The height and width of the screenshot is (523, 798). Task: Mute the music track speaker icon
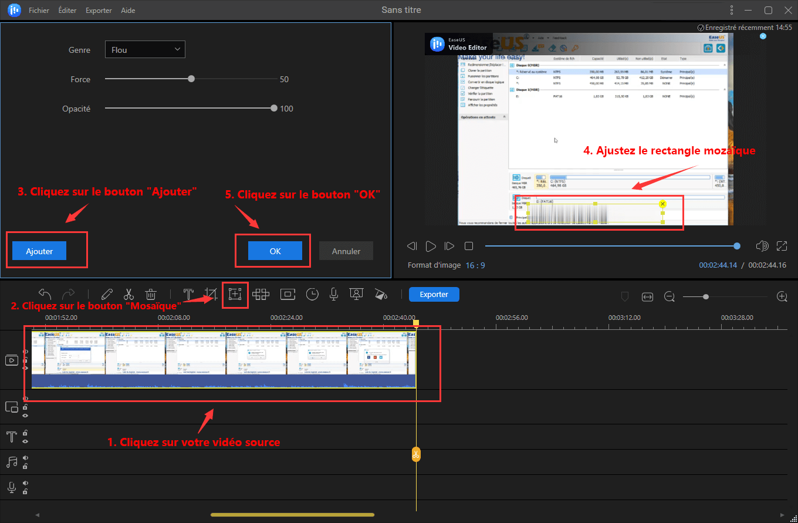[x=25, y=458]
